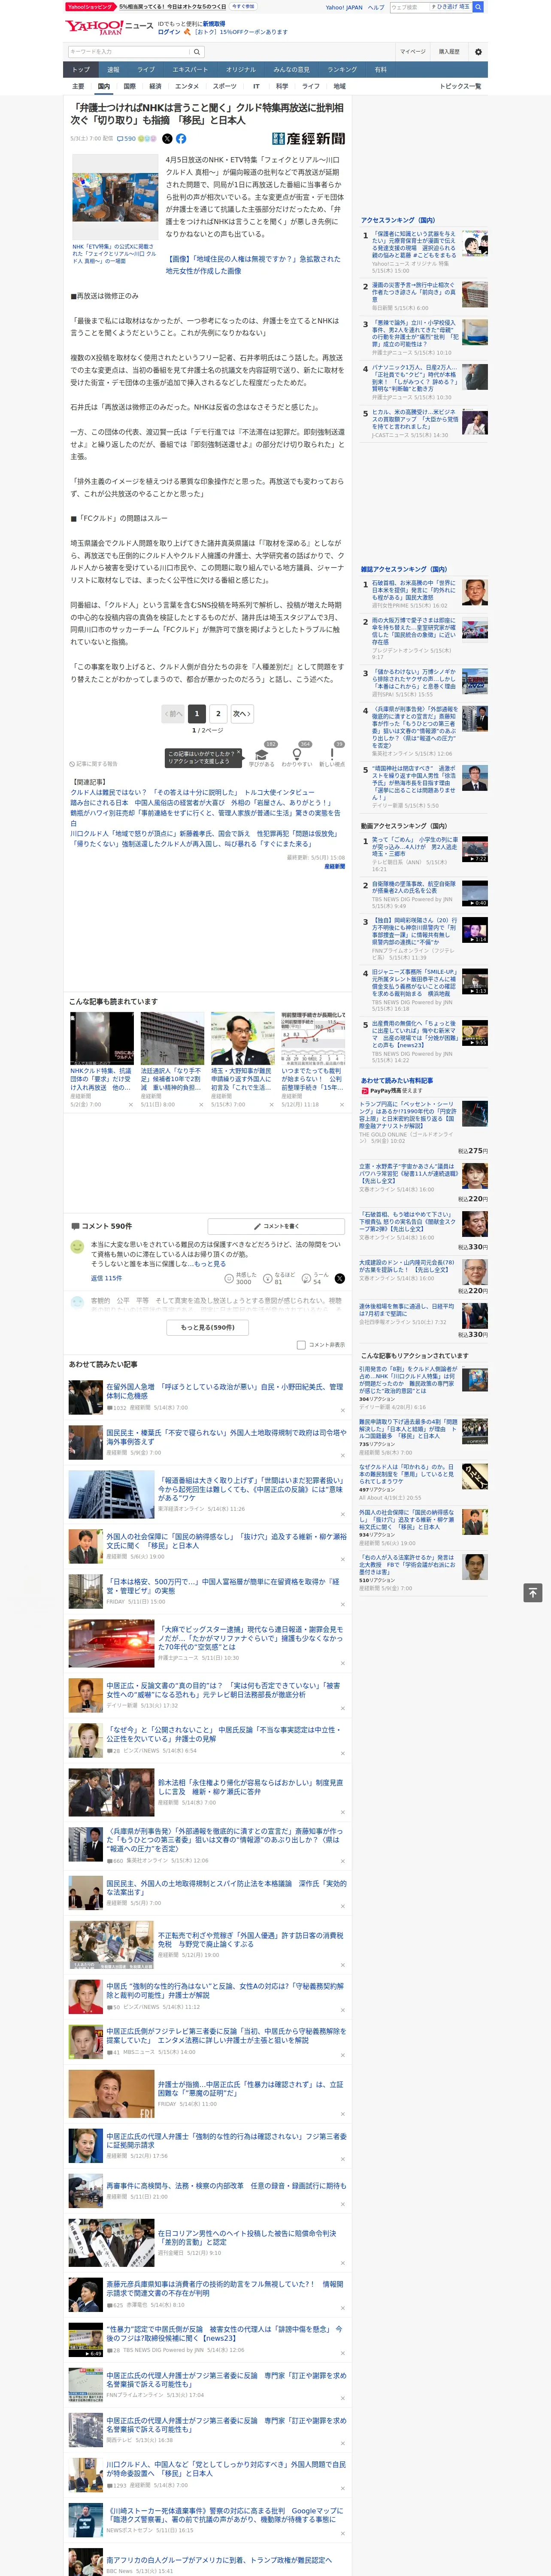Share the article on X
Screen dimensions: 551x2576
point(167,139)
